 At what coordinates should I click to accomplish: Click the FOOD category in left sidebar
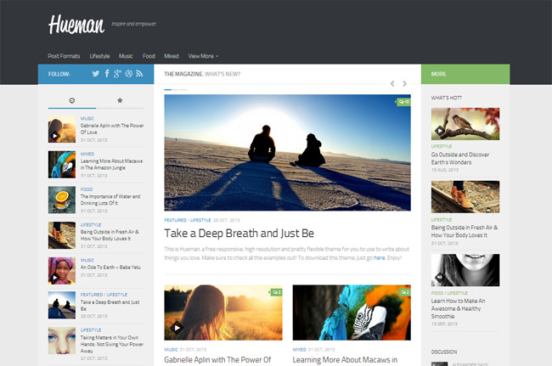pyautogui.click(x=87, y=189)
